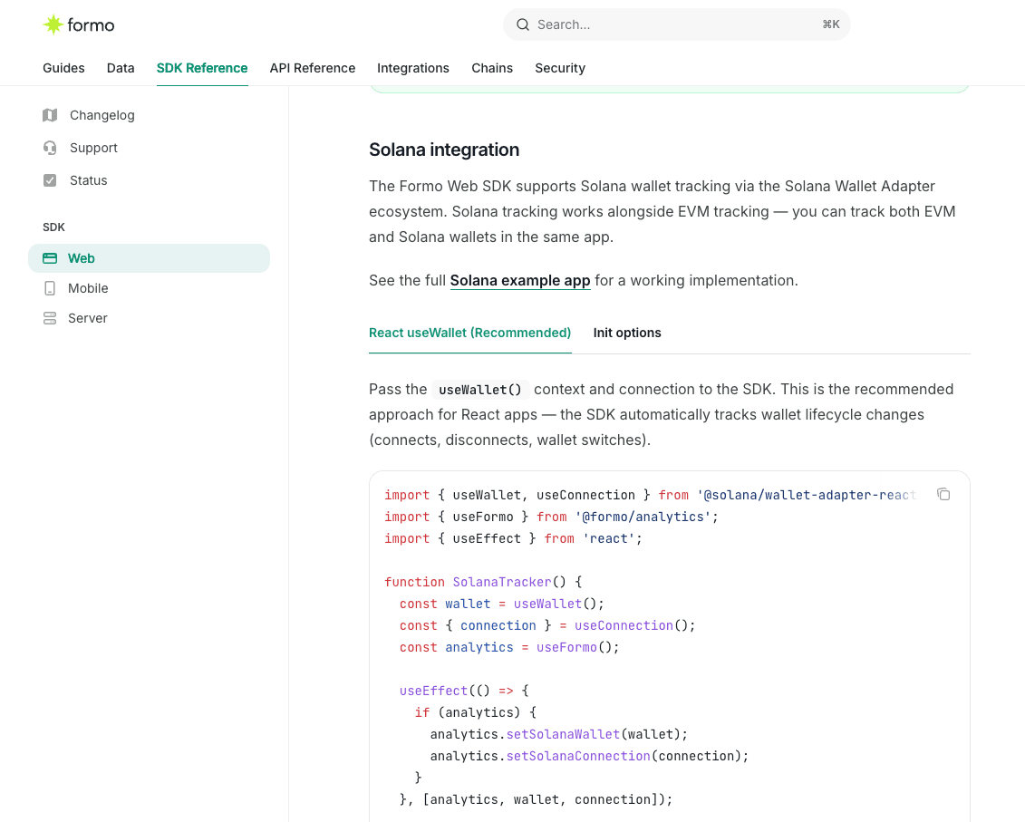This screenshot has height=822, width=1025.
Task: Click the Mobile phone icon
Action: [50, 288]
